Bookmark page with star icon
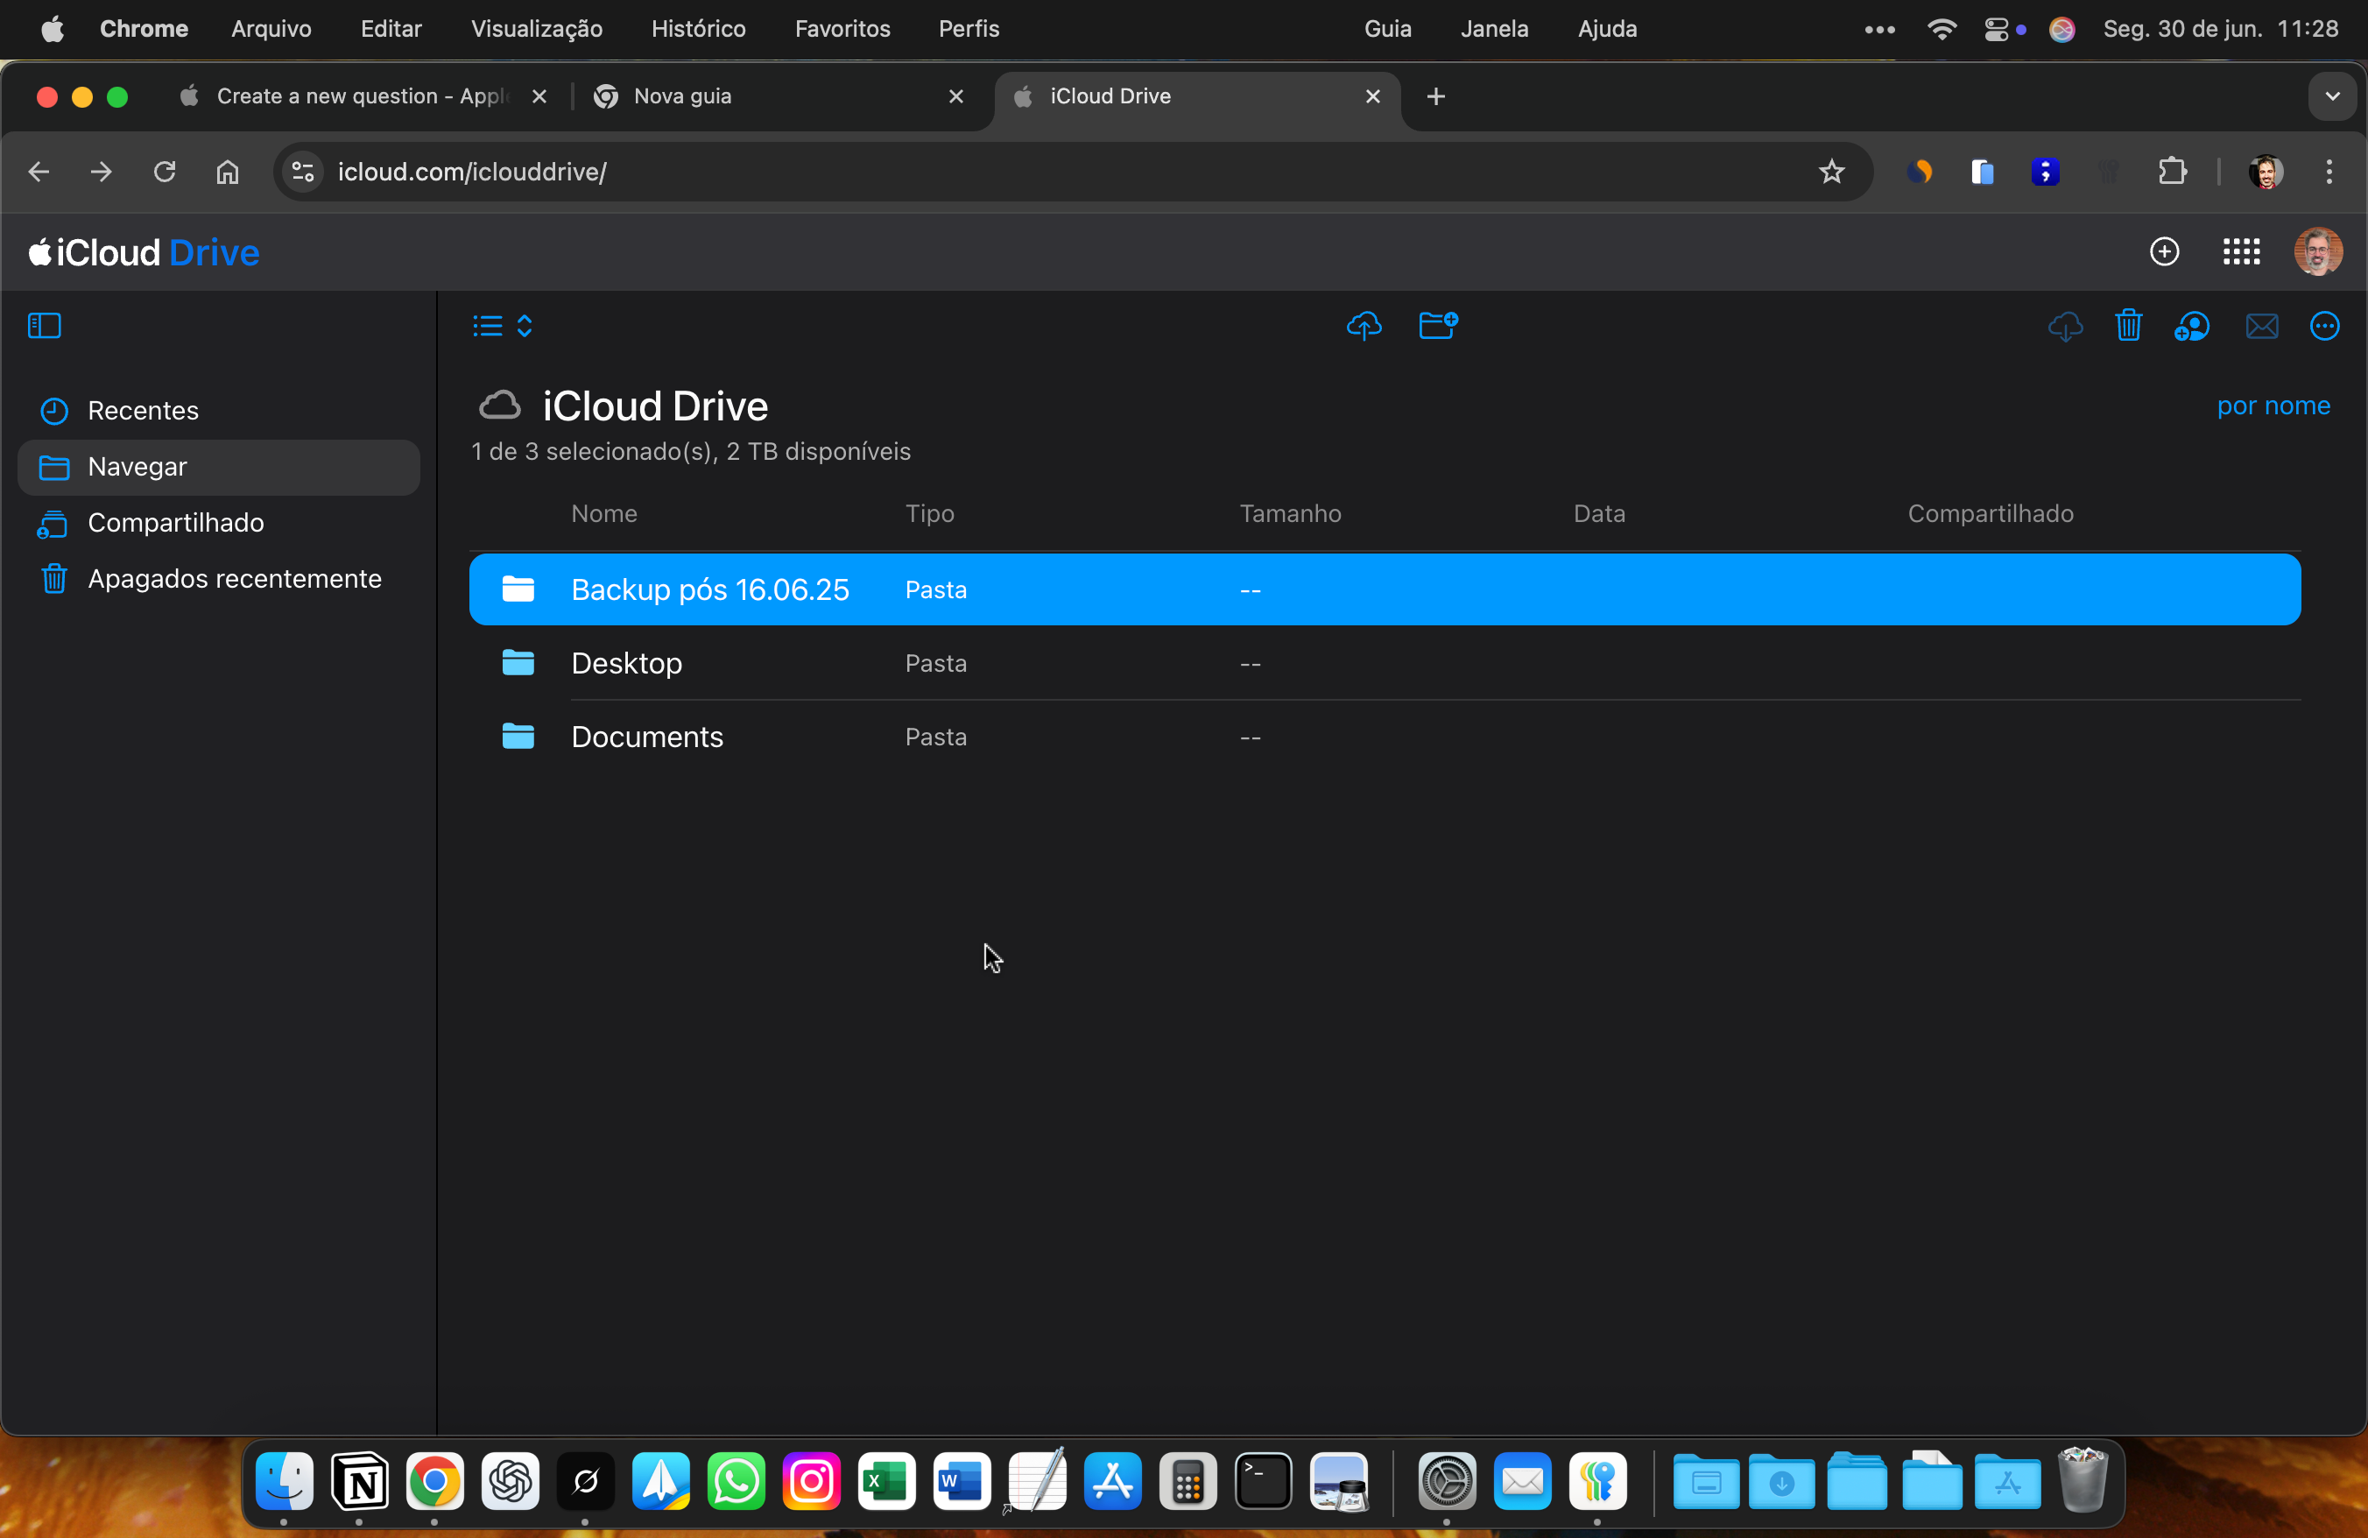 1830,172
